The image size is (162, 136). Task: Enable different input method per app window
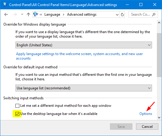(x=17, y=106)
